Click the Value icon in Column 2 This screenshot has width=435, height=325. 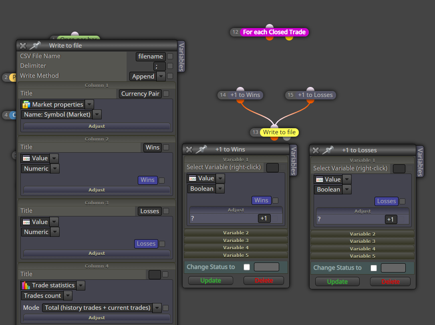point(26,158)
